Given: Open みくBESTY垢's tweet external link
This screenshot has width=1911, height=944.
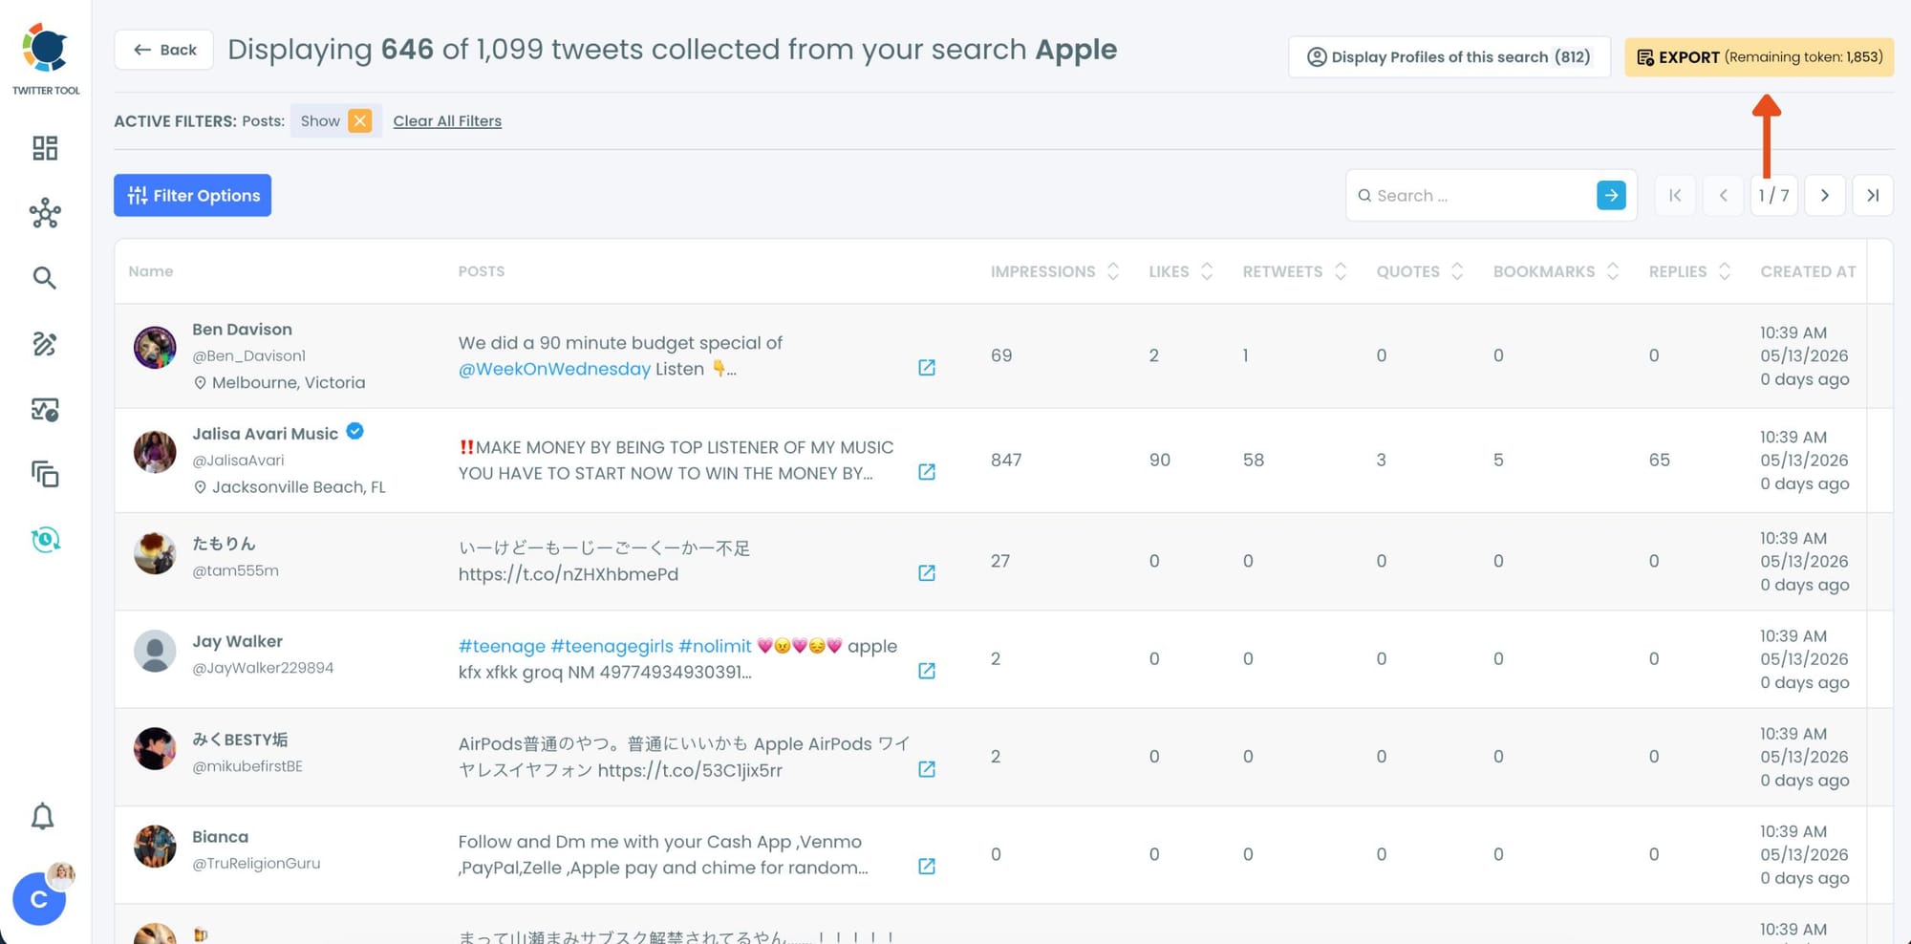Looking at the screenshot, I should 927,769.
